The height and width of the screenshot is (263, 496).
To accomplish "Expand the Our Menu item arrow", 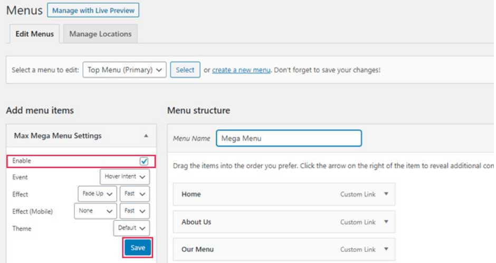I will 386,249.
